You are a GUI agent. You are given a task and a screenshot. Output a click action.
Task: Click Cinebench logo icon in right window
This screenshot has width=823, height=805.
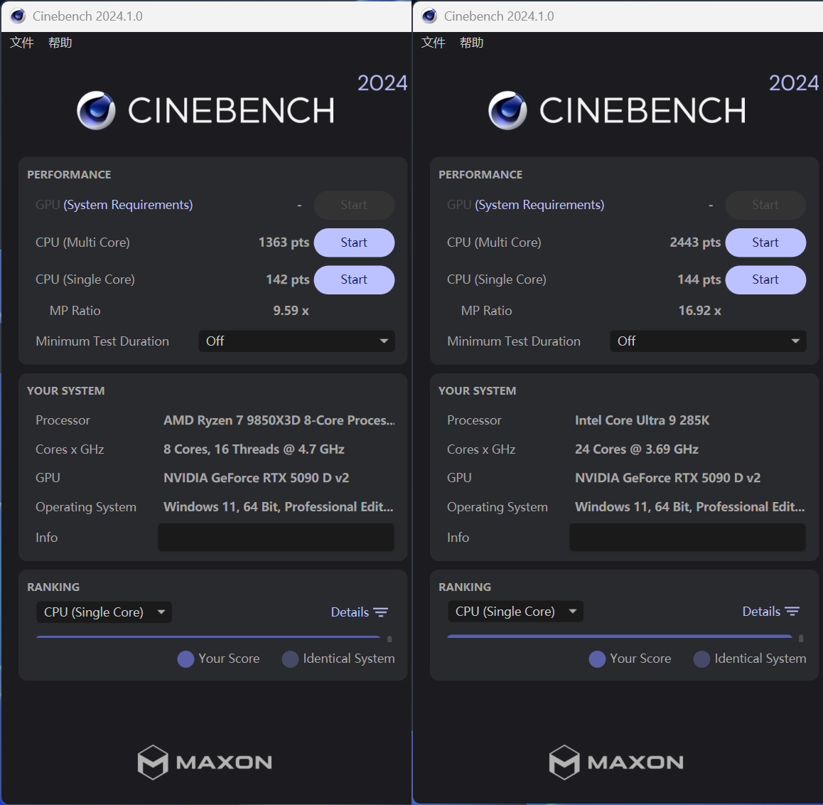pyautogui.click(x=507, y=110)
